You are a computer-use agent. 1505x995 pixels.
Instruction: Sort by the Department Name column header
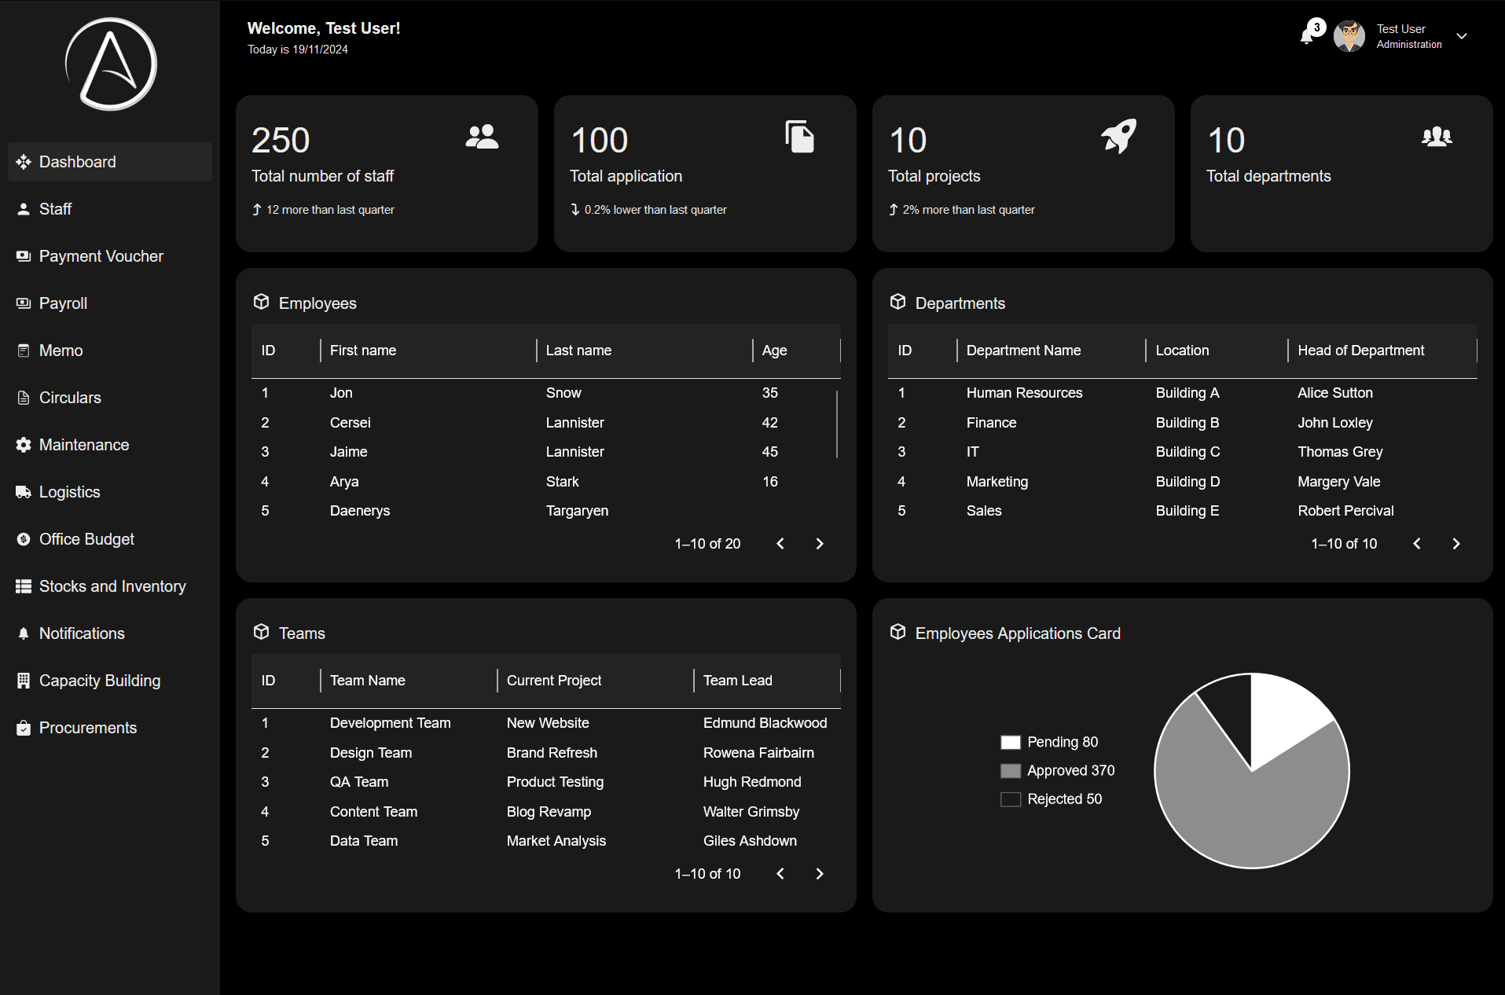[1023, 351]
